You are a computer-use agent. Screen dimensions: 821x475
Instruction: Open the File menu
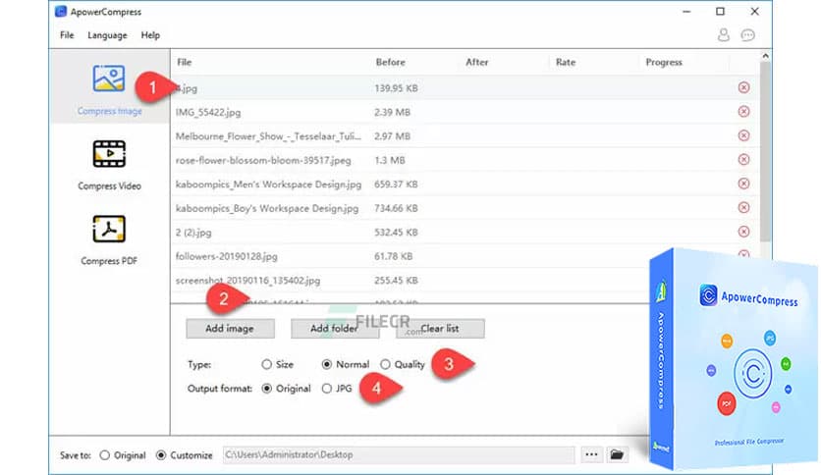(x=67, y=35)
